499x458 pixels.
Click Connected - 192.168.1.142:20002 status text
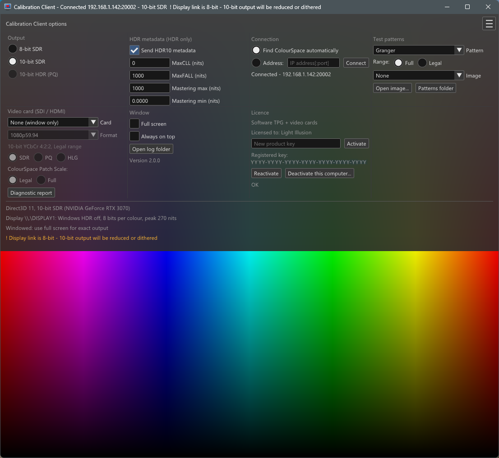click(291, 74)
